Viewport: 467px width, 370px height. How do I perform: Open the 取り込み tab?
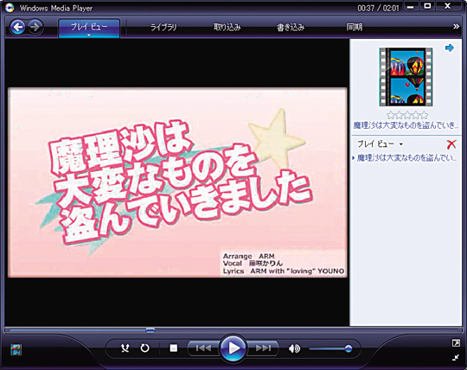(x=227, y=28)
